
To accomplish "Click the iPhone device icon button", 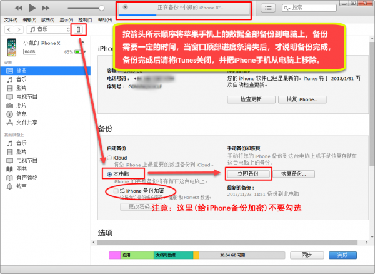I will tap(78, 29).
